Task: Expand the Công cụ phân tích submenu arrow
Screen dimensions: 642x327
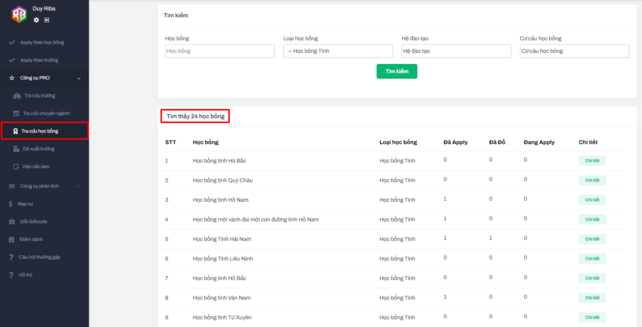Action: pyautogui.click(x=78, y=186)
